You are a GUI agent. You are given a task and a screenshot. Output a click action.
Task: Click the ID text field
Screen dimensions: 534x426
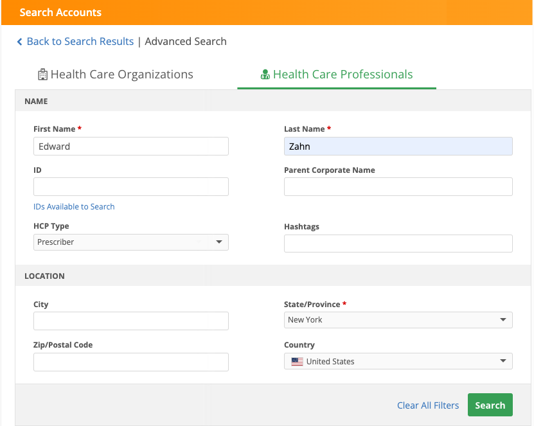(130, 187)
